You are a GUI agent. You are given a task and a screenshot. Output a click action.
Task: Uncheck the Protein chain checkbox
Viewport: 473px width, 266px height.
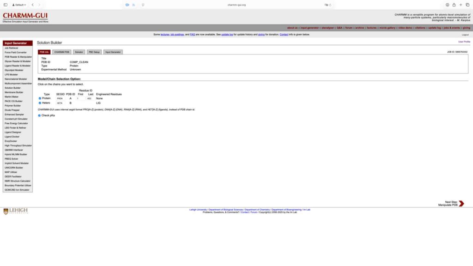[x=40, y=98]
